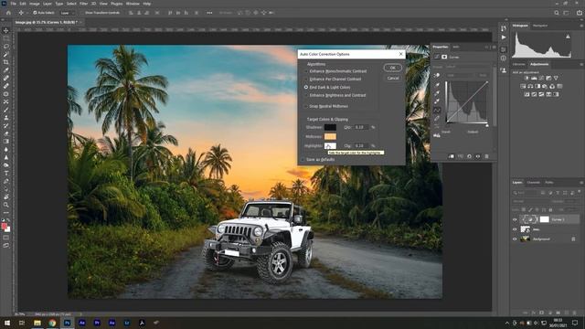Add a Black & White adjustment icon
The height and width of the screenshot is (329, 585).
[537, 86]
